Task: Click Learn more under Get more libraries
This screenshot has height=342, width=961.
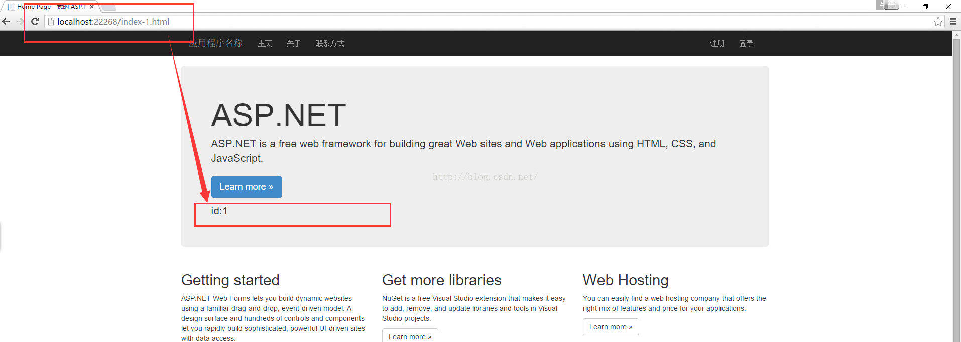Action: coord(410,336)
